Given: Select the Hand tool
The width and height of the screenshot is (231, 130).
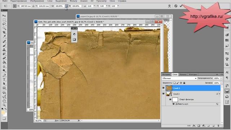Looking at the screenshot, I should [x=4, y=101].
